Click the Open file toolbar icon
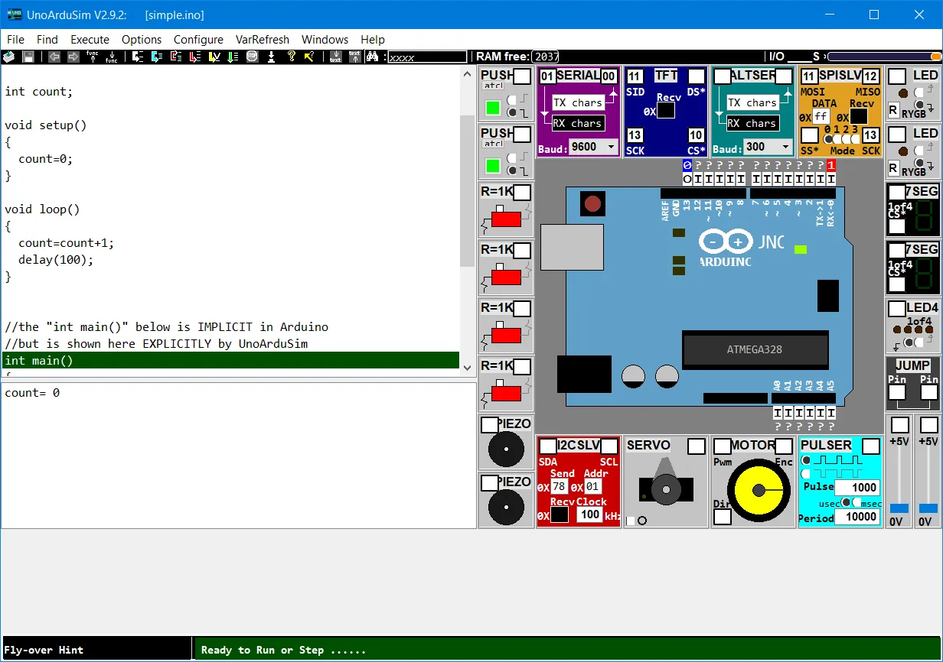Screen dimensions: 943x662 point(8,57)
